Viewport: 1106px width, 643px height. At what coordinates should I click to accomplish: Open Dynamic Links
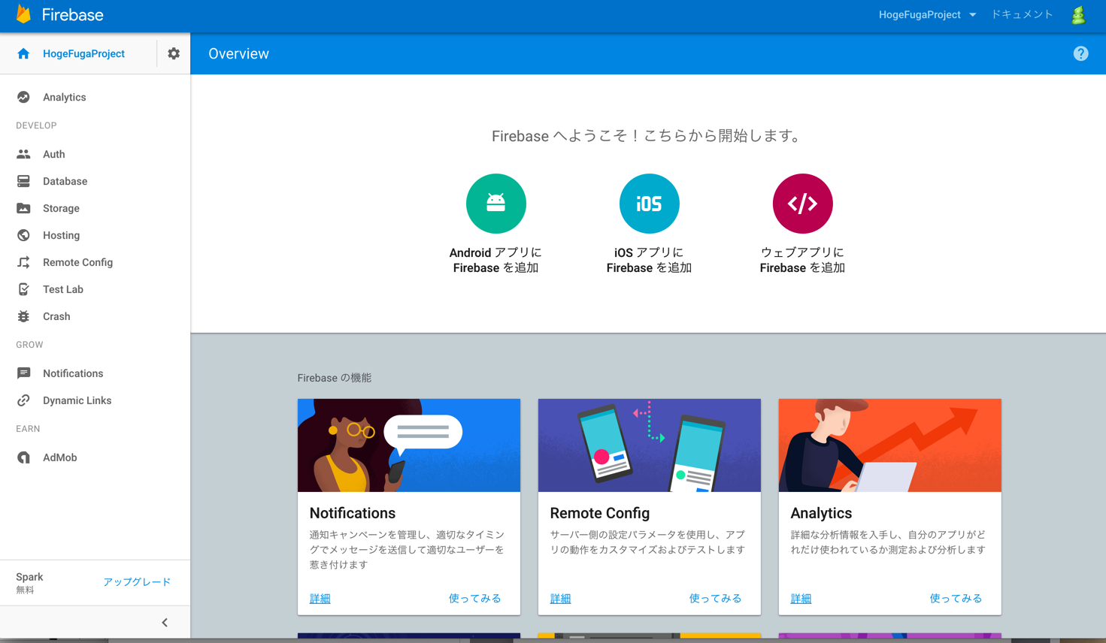pos(75,400)
